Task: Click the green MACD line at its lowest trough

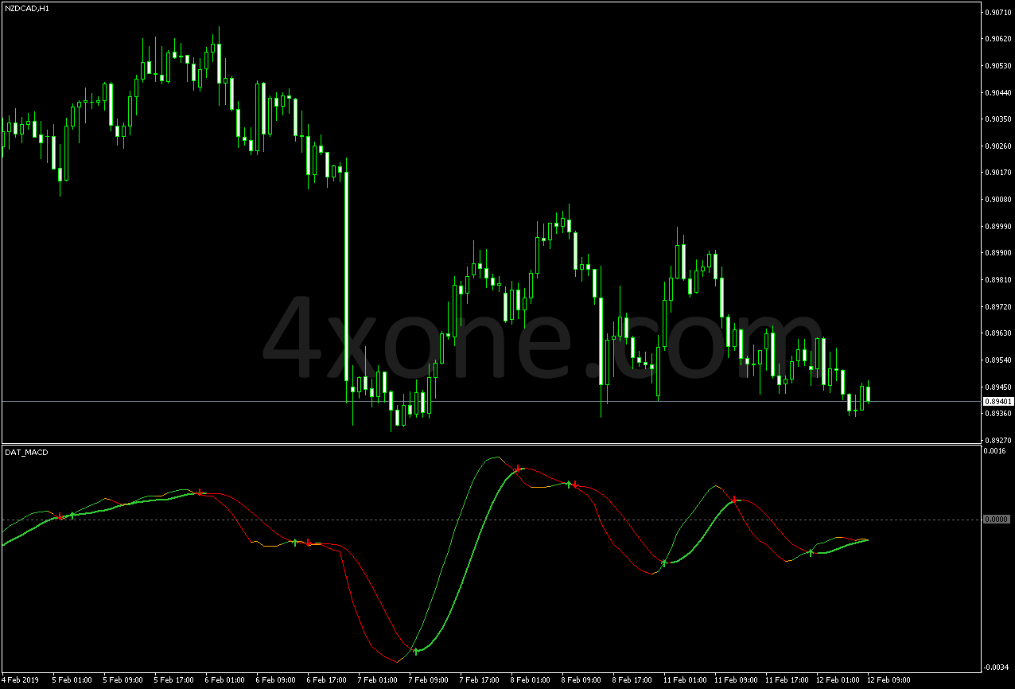Action: 420,651
